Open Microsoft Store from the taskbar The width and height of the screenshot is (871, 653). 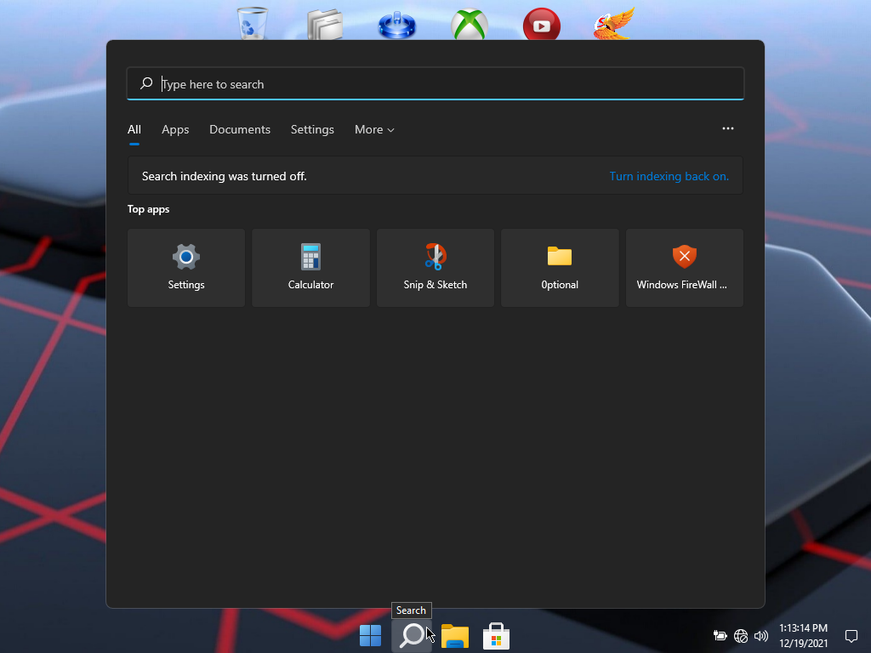[496, 636]
